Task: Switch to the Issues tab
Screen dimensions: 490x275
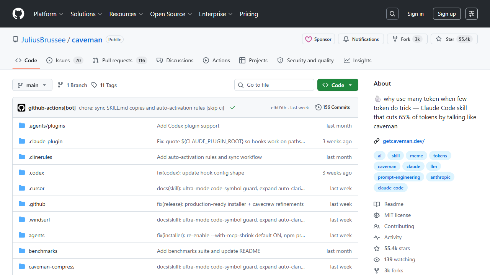Action: pos(65,60)
